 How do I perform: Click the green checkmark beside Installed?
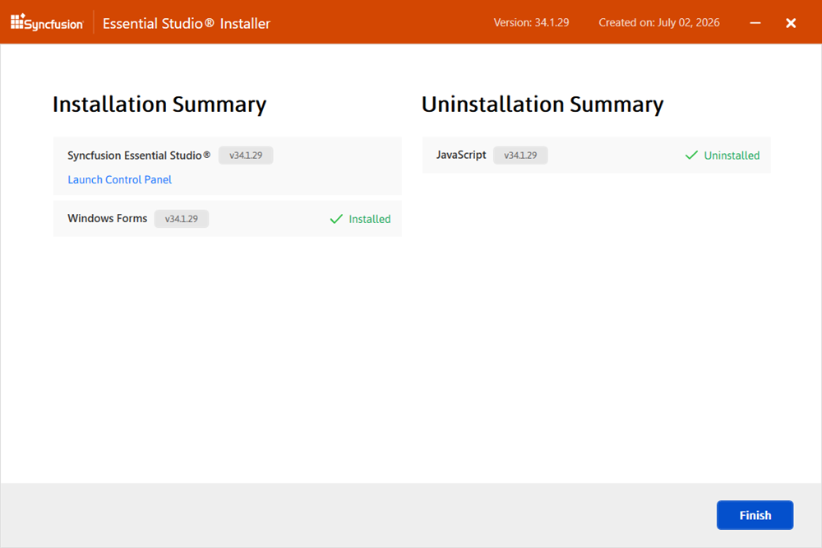336,219
